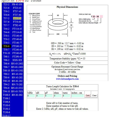Screen dimensions: 114x117
Task: Click the inches - cm field
Action: click(x=77, y=96)
